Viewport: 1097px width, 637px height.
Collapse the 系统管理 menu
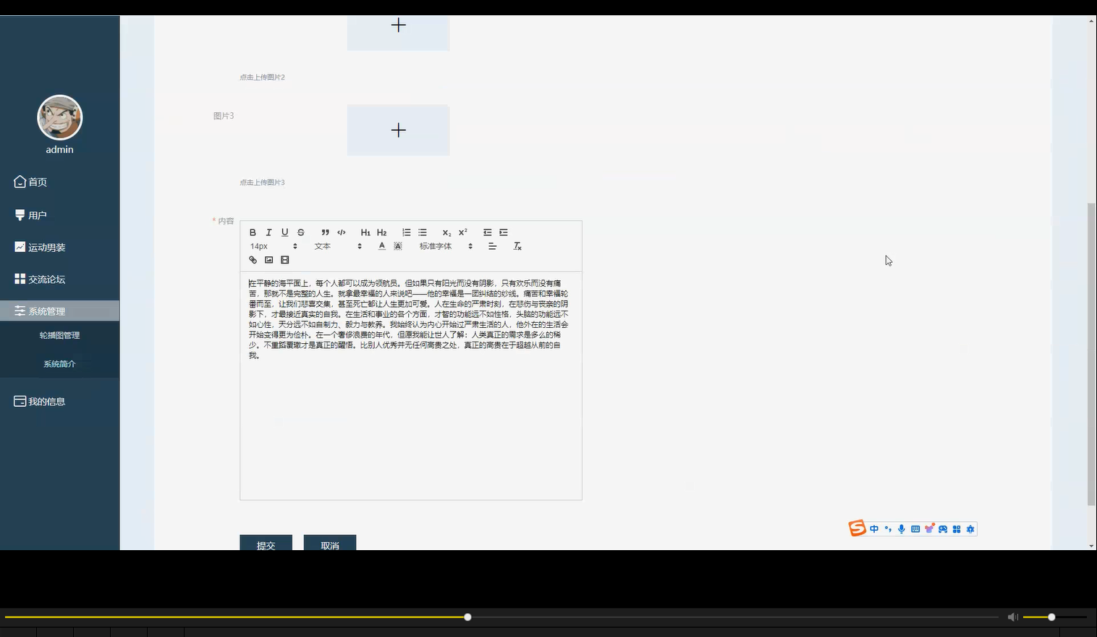coord(59,311)
